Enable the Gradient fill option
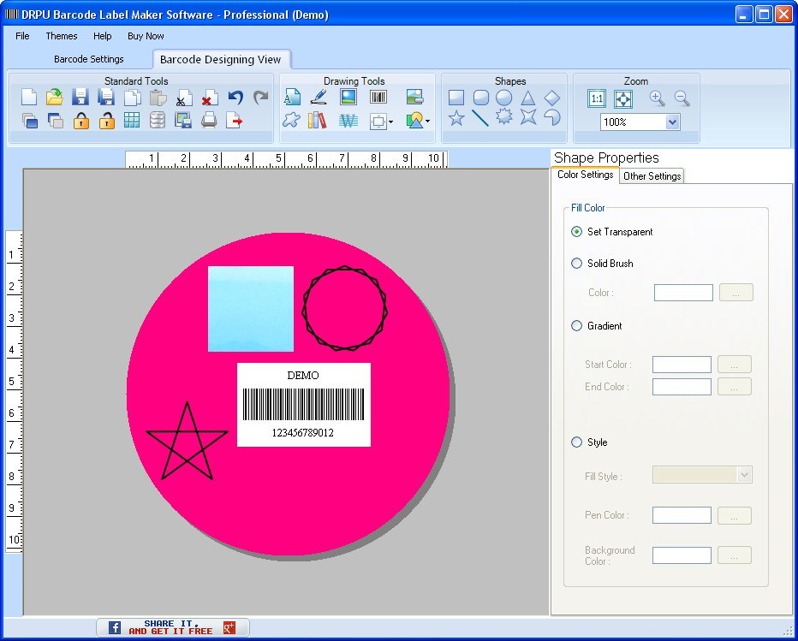 577,326
